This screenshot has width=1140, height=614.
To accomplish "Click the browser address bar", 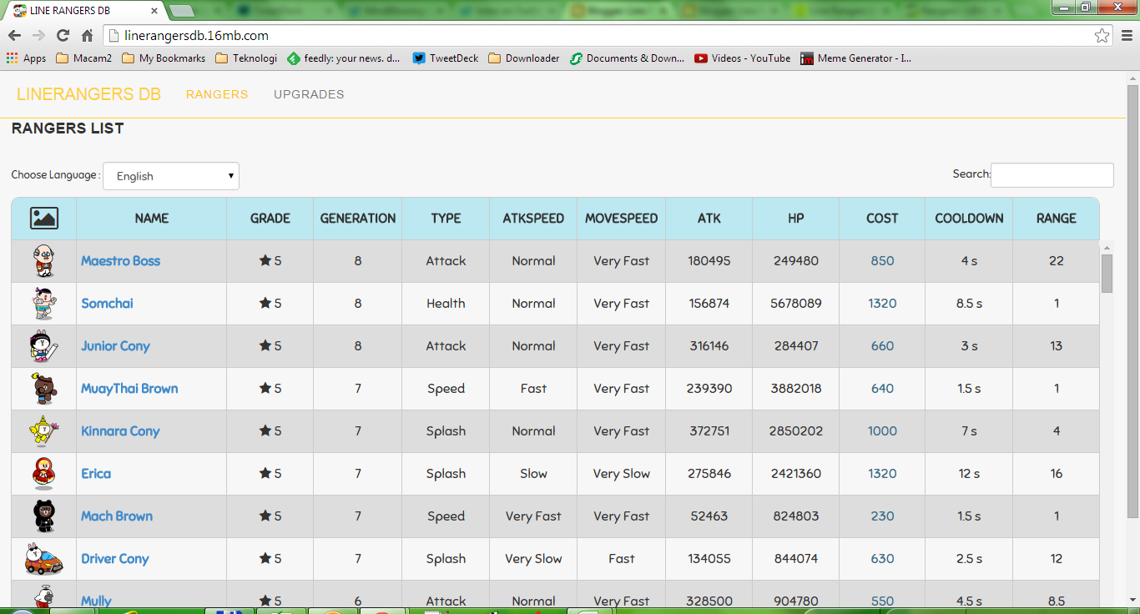I will click(x=597, y=36).
